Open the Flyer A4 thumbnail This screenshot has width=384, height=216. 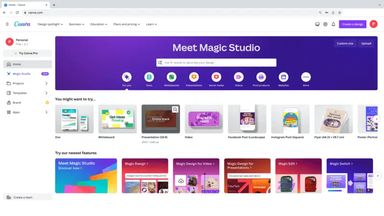click(x=334, y=119)
